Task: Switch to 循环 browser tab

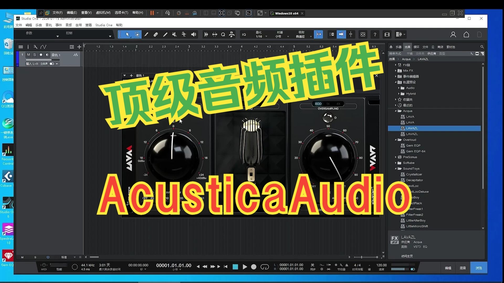Action: pos(416,47)
